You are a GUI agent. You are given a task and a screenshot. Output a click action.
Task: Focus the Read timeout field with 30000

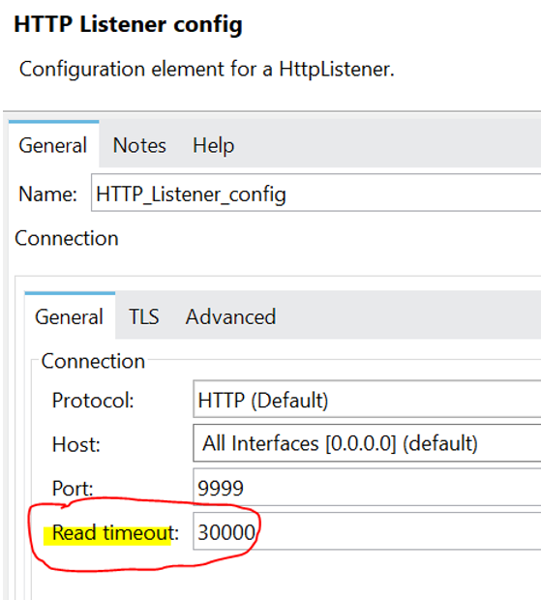tap(367, 531)
